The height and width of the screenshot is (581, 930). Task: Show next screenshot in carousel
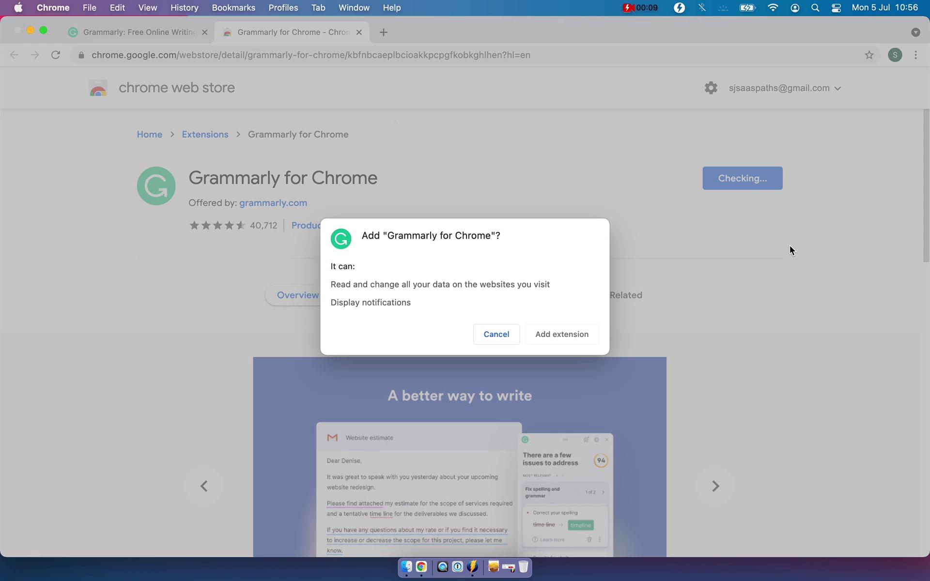[715, 486]
